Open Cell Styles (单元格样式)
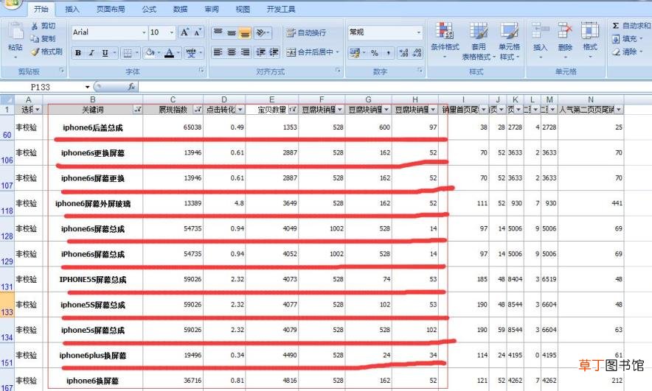This screenshot has width=652, height=391. [510, 41]
